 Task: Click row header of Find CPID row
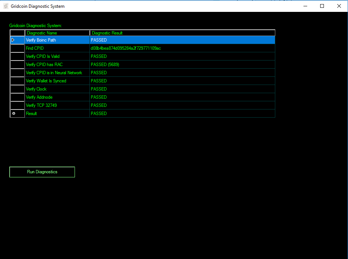point(17,48)
